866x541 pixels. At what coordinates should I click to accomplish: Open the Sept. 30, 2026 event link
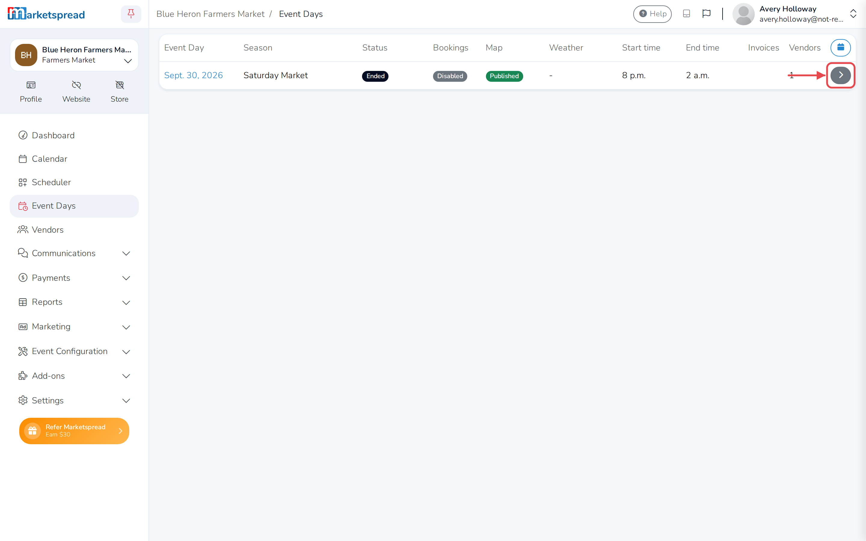[193, 75]
